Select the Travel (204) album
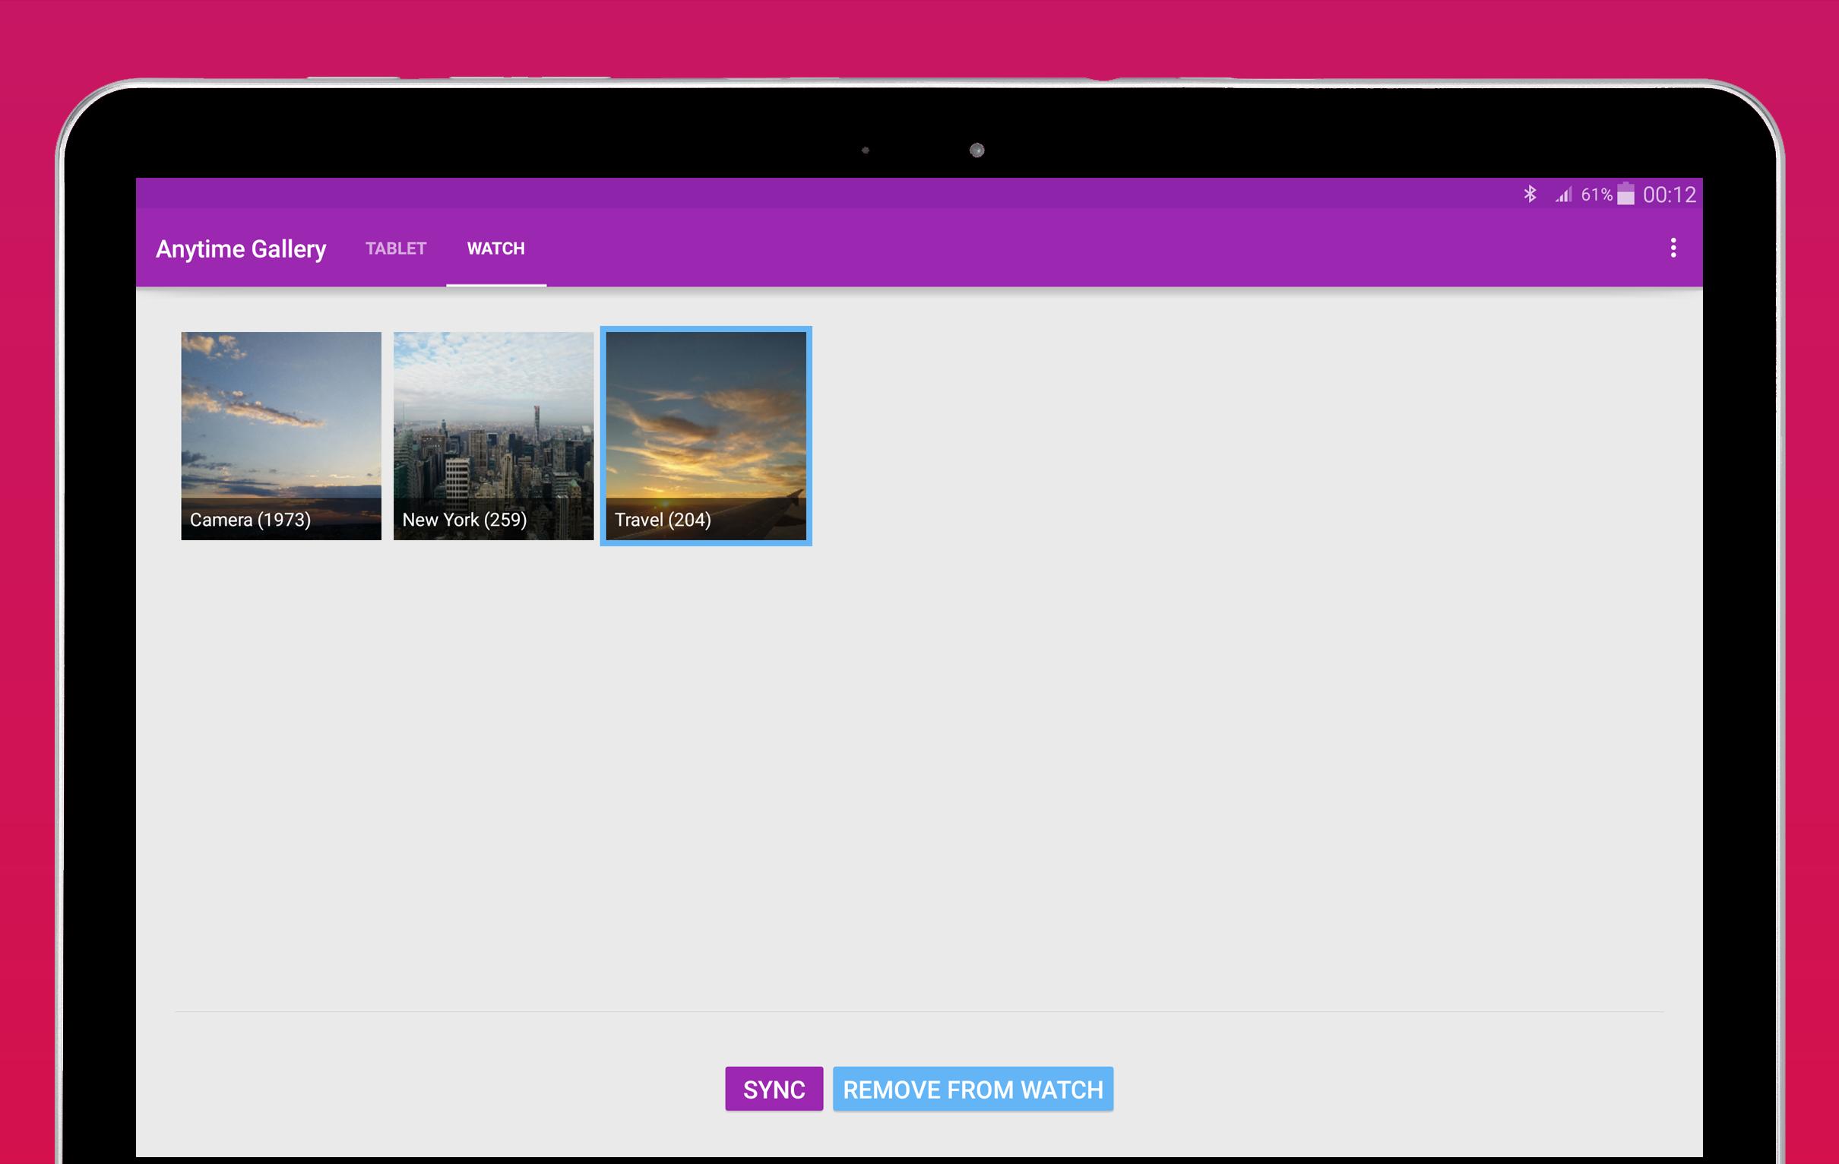Image resolution: width=1839 pixels, height=1164 pixels. [x=706, y=436]
